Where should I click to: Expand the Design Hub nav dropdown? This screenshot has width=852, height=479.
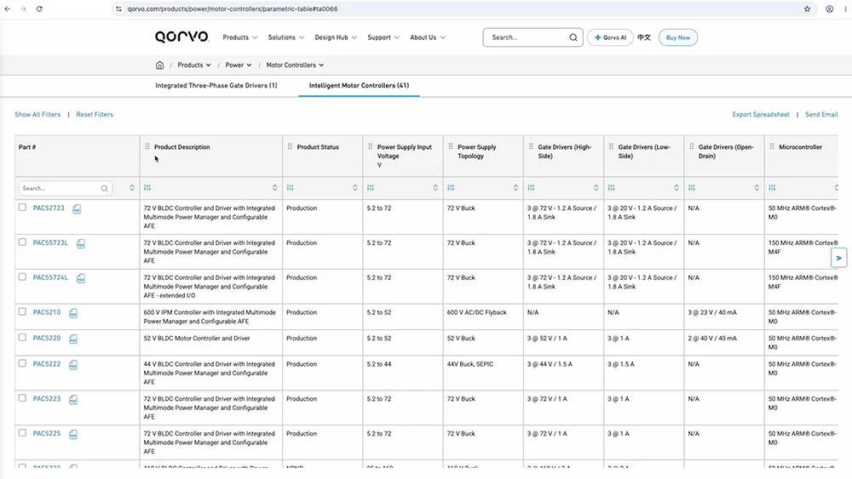[x=336, y=37]
